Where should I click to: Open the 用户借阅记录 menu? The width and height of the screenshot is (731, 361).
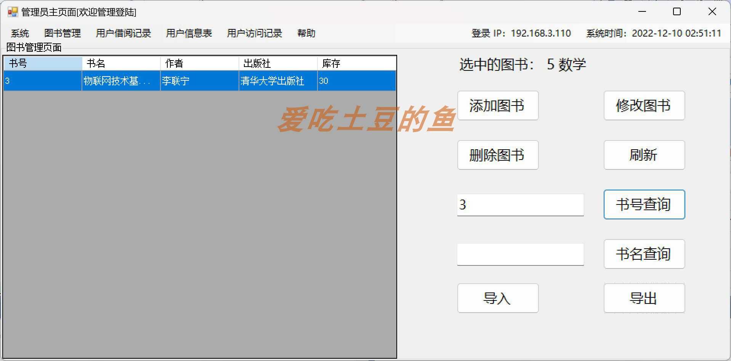point(123,34)
